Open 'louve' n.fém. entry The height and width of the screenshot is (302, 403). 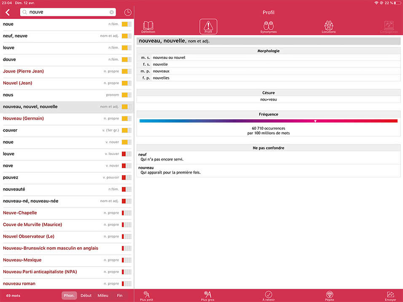click(x=67, y=48)
